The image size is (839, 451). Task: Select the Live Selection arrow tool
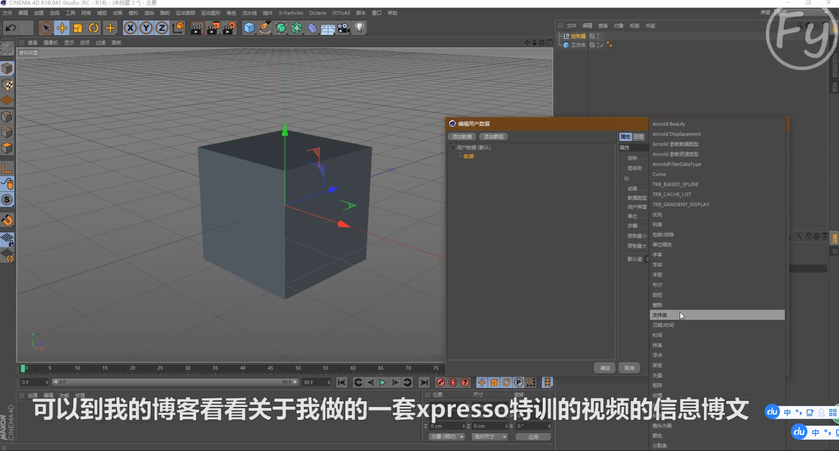coord(46,28)
